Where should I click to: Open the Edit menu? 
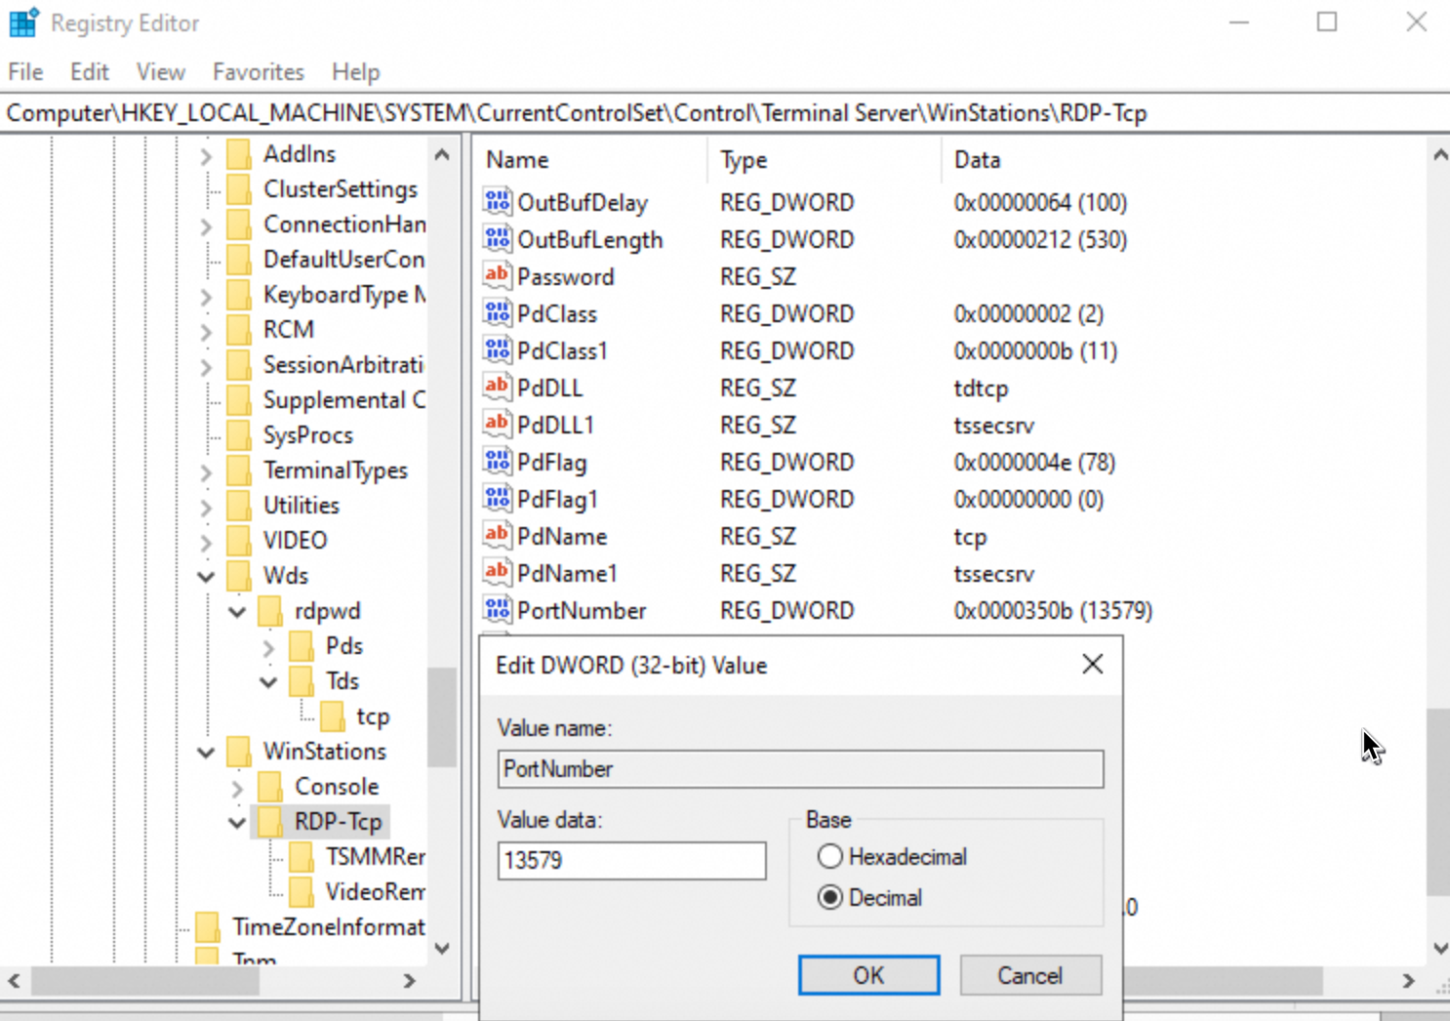tap(89, 71)
